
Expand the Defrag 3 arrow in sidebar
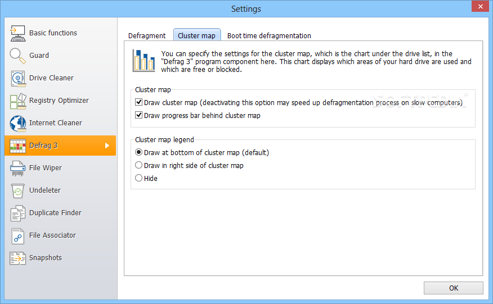click(x=107, y=146)
